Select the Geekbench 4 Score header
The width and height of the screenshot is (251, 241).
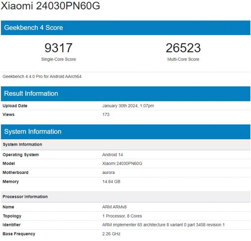(126, 27)
